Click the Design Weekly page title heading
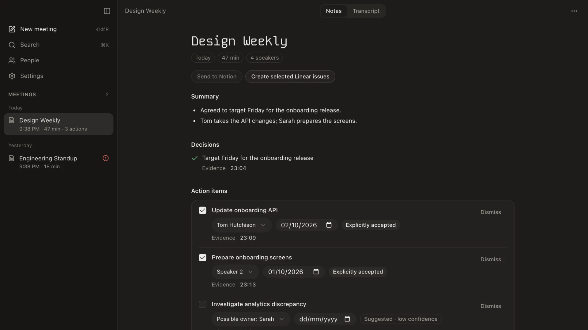This screenshot has height=330, width=588. 239,41
